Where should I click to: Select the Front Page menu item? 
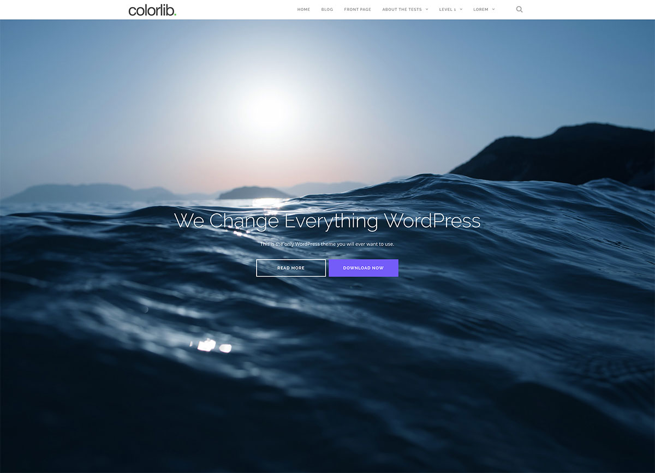[358, 9]
